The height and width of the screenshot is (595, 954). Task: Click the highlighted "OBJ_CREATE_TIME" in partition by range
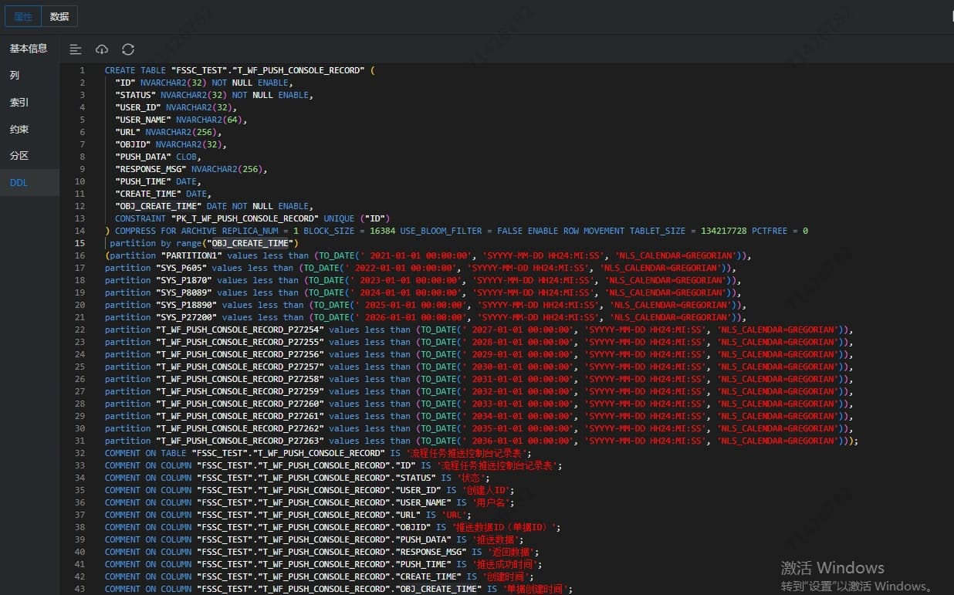click(x=251, y=243)
